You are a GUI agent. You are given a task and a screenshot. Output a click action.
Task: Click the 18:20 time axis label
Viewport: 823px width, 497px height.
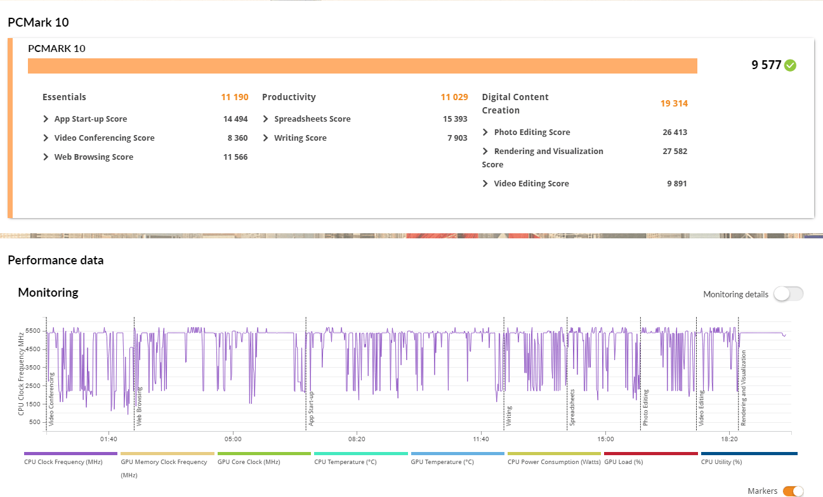(729, 439)
